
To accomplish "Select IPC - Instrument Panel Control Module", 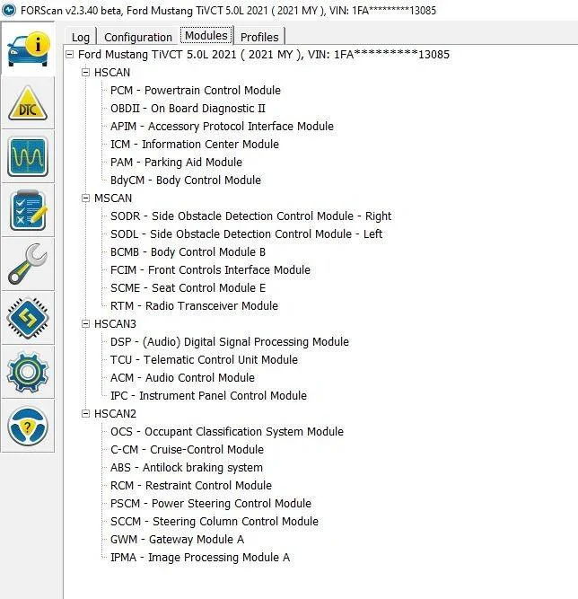I will click(x=208, y=395).
